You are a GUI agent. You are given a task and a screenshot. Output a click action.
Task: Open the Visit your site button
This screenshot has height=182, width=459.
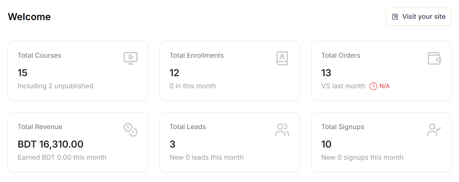click(418, 17)
